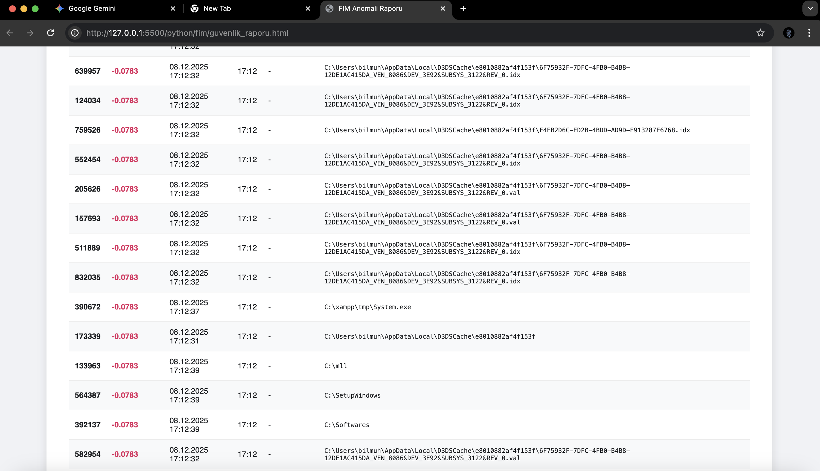The image size is (820, 471).
Task: Select the .val file path in row 582954
Action: point(477,454)
